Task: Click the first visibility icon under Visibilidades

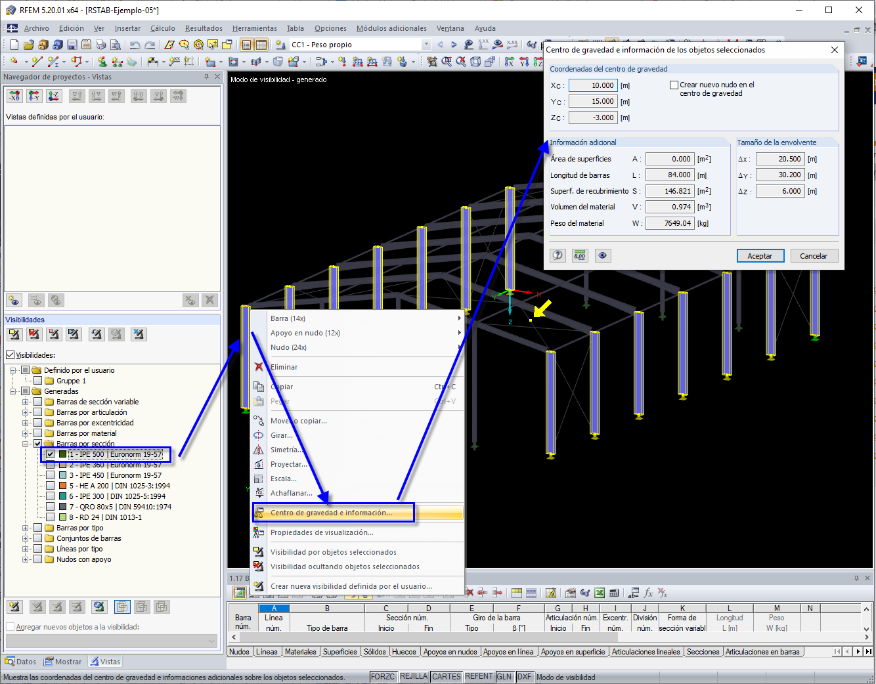Action: click(14, 334)
